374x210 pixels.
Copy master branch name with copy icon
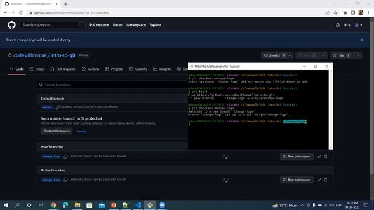[x=57, y=107]
